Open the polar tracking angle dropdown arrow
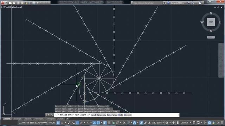 [84, 123]
